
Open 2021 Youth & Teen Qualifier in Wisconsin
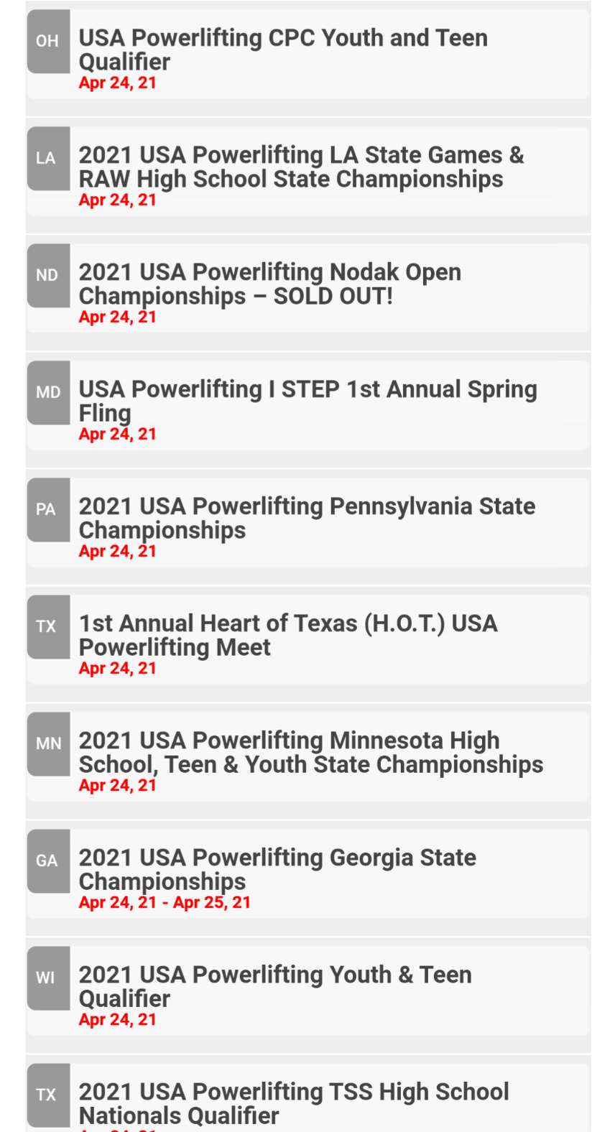point(275,986)
